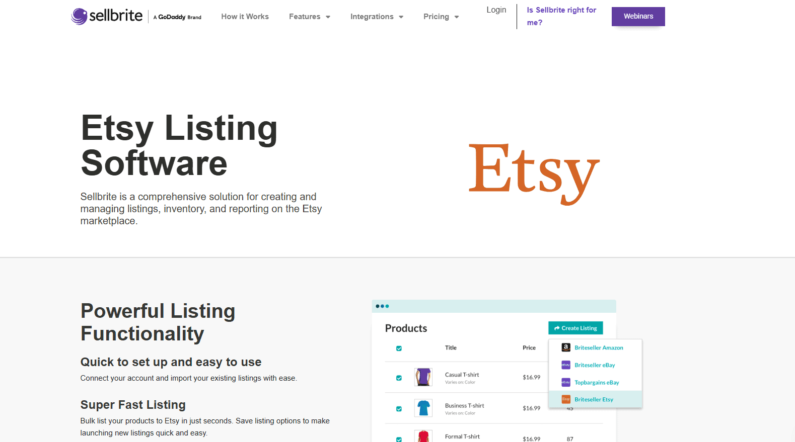Toggle the select-all products checkbox

tap(399, 348)
